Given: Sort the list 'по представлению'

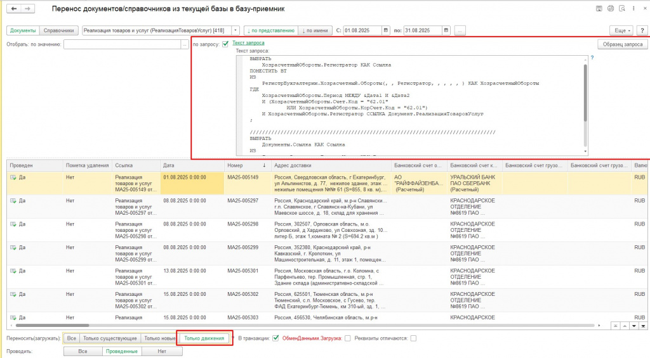Looking at the screenshot, I should 270,30.
